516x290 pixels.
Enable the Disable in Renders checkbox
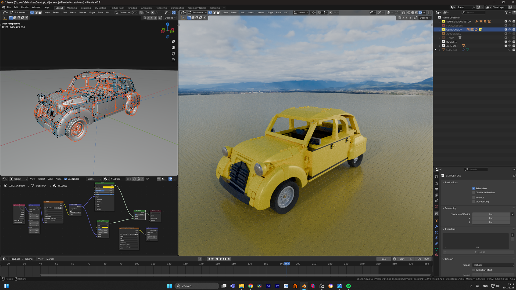474,192
